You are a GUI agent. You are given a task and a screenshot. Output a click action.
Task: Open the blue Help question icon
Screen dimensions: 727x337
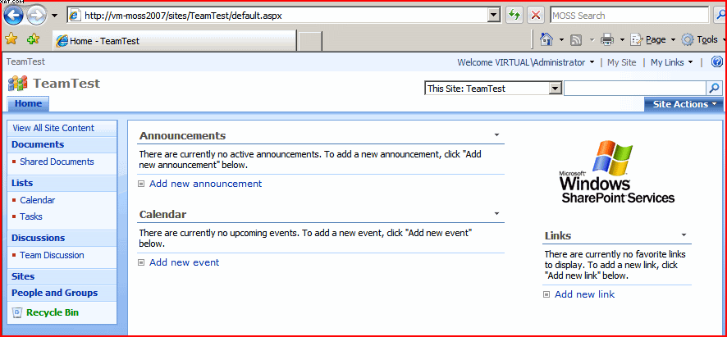pos(716,62)
